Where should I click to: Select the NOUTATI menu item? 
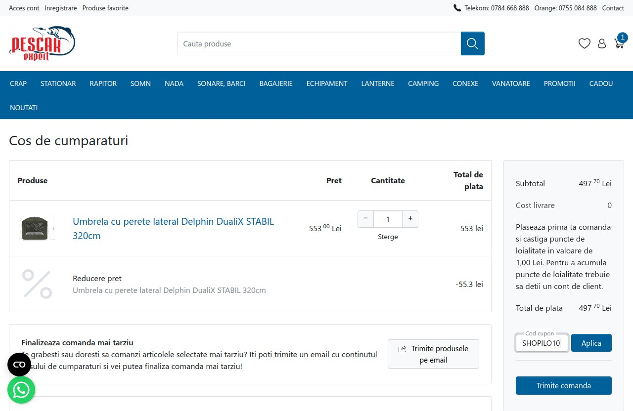pyautogui.click(x=24, y=107)
